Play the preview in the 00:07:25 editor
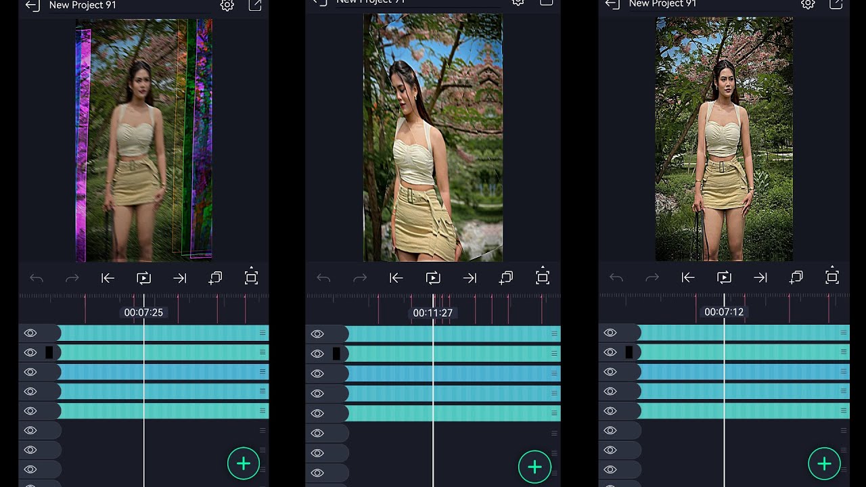This screenshot has width=866, height=487. pyautogui.click(x=143, y=278)
